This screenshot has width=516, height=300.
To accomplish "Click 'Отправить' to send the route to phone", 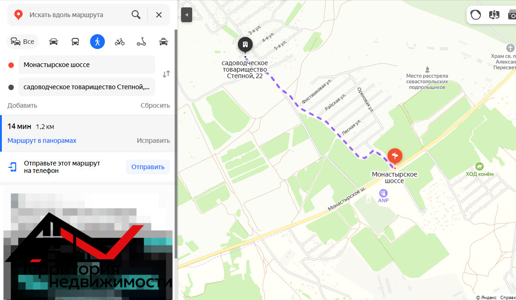I will click(148, 167).
